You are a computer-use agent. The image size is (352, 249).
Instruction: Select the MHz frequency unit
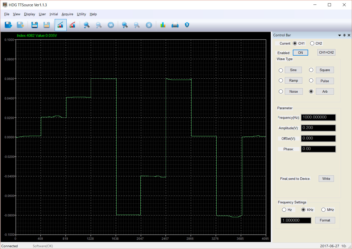pyautogui.click(x=323, y=210)
